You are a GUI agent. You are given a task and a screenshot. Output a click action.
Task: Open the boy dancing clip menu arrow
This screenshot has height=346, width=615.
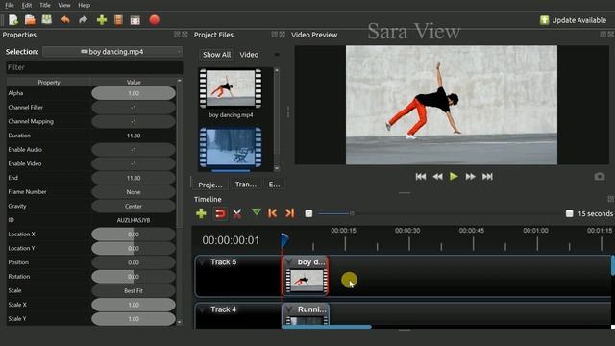coord(289,261)
